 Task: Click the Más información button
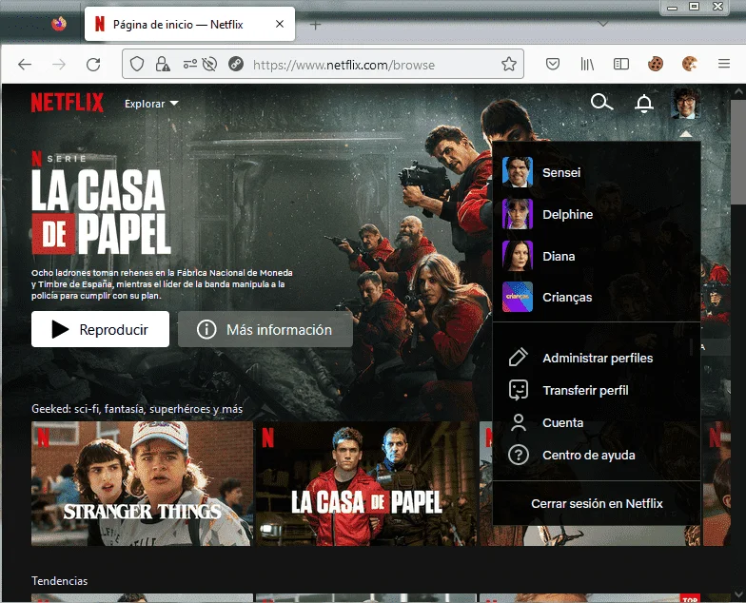click(265, 329)
